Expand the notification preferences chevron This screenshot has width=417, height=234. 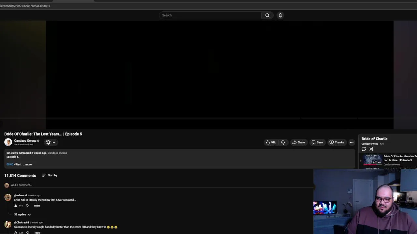[x=54, y=142]
